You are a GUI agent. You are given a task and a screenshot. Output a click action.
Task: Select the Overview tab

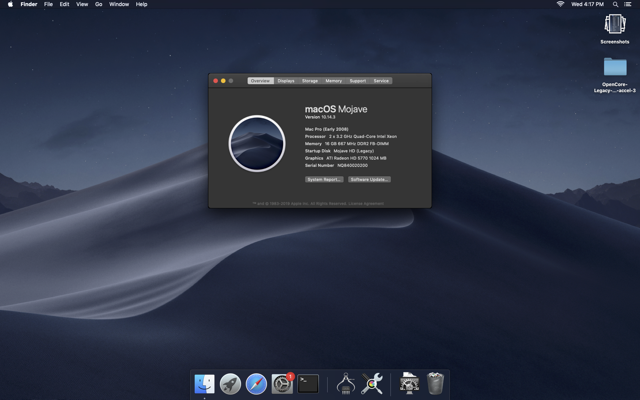pyautogui.click(x=260, y=81)
